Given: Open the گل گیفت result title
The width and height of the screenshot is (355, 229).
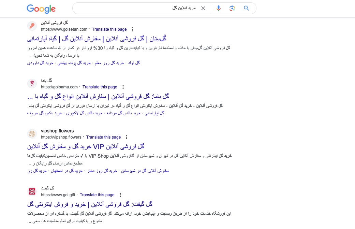Looking at the screenshot, I should [x=90, y=204].
